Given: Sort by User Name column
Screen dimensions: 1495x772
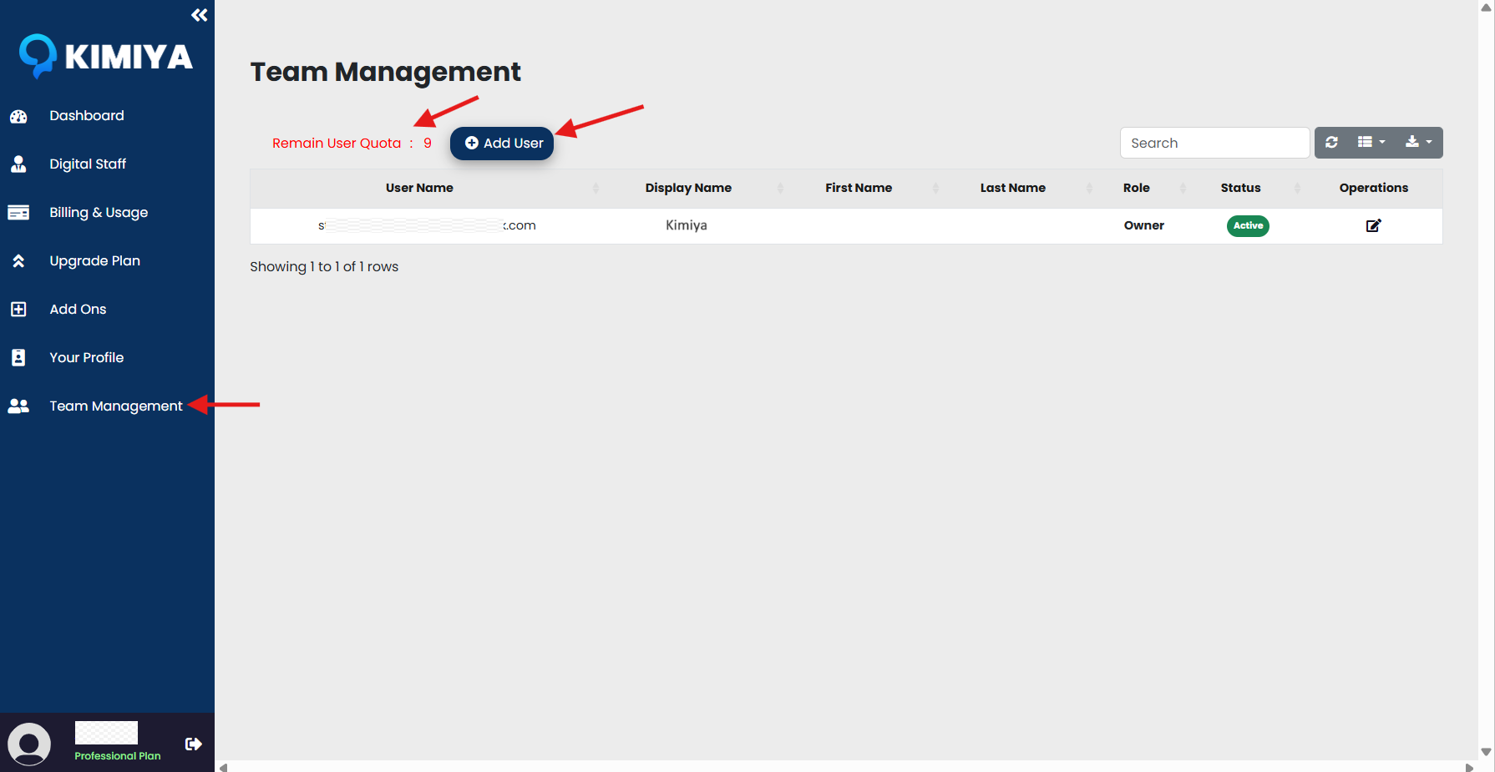Looking at the screenshot, I should click(419, 188).
